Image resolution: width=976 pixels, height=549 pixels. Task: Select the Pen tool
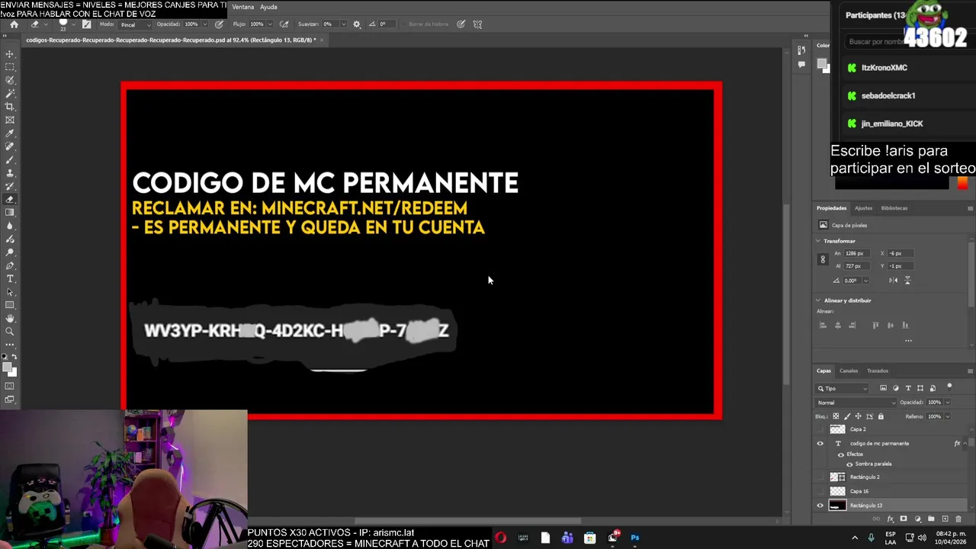(10, 265)
